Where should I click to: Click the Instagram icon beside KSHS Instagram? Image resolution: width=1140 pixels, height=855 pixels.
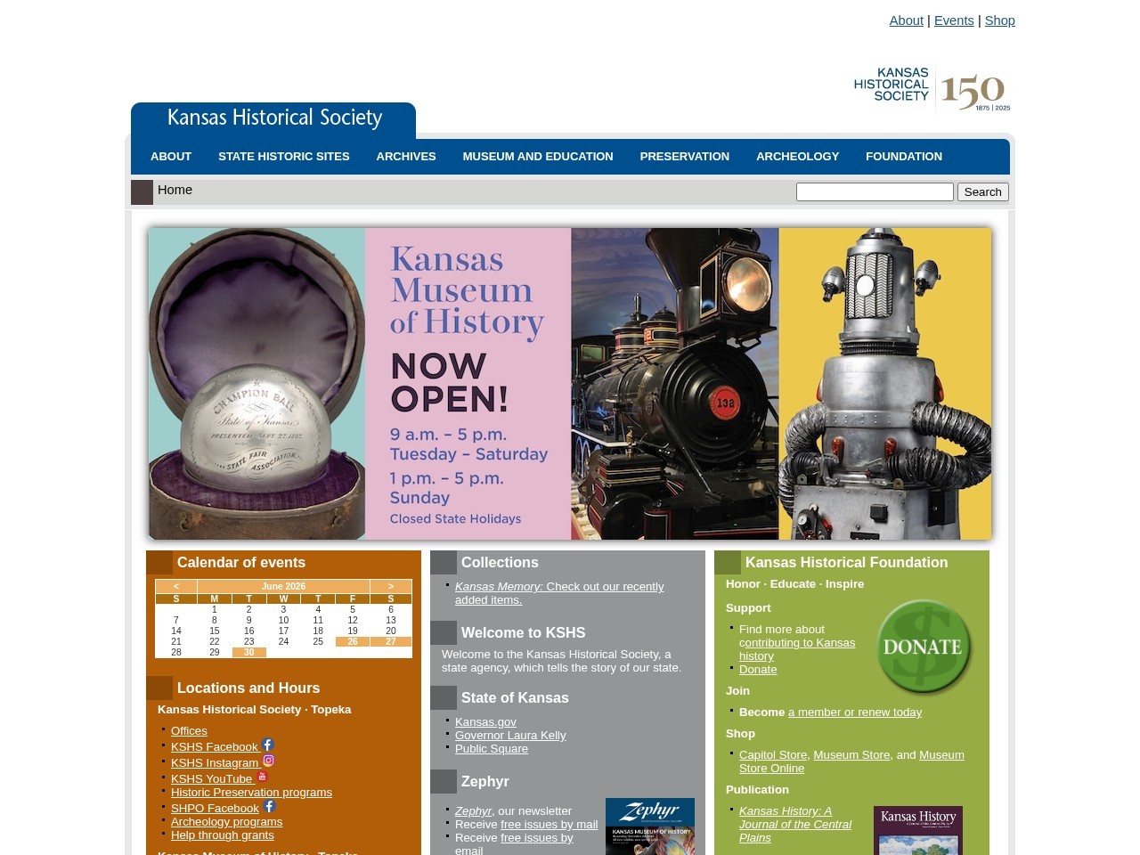268,761
